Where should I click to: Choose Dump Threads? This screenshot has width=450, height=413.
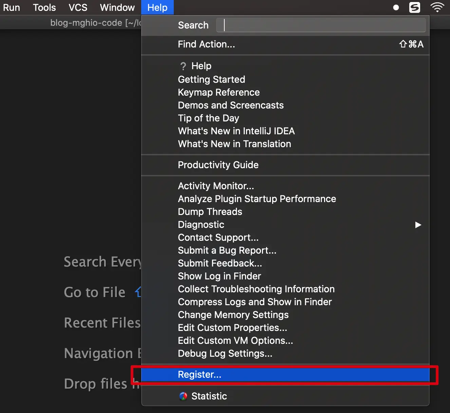pos(285,212)
